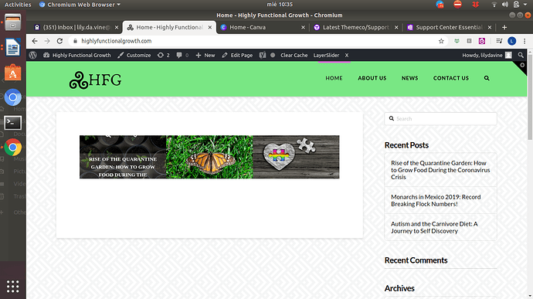Viewport: 533px width, 299px height.
Task: Go back with the browser back arrow
Action: pos(35,41)
